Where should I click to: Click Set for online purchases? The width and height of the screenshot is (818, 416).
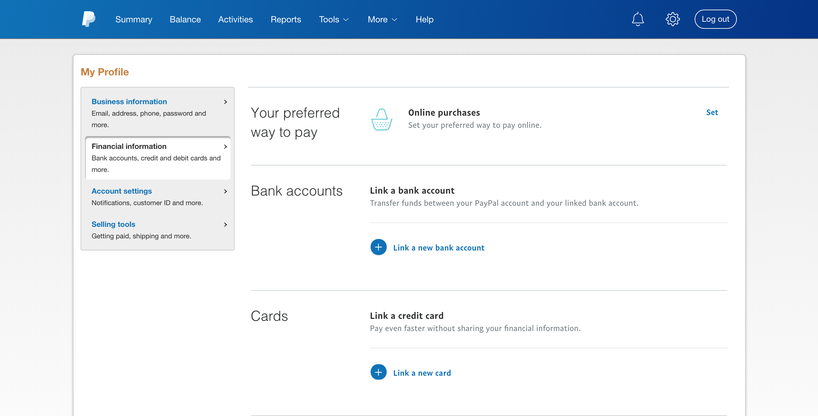click(x=712, y=112)
